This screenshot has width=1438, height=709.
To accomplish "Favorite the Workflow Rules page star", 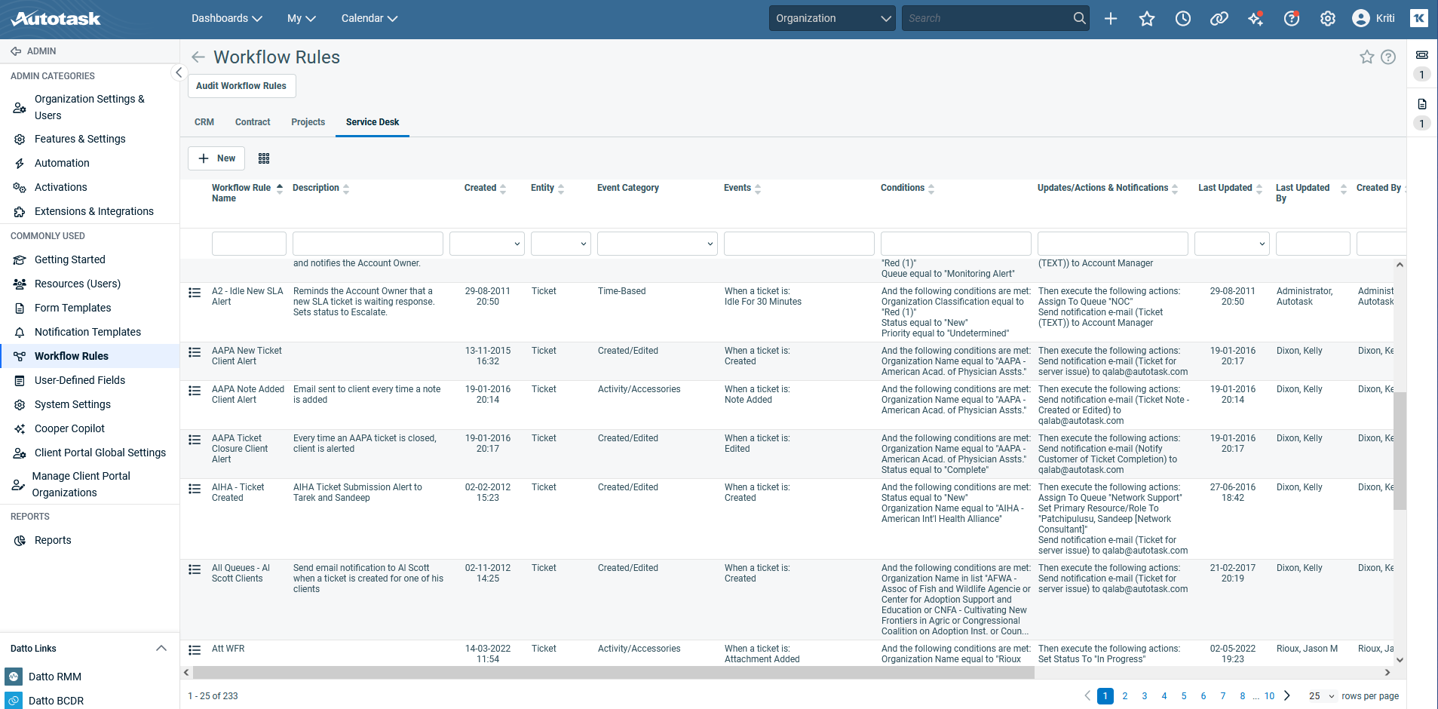I will pyautogui.click(x=1367, y=57).
